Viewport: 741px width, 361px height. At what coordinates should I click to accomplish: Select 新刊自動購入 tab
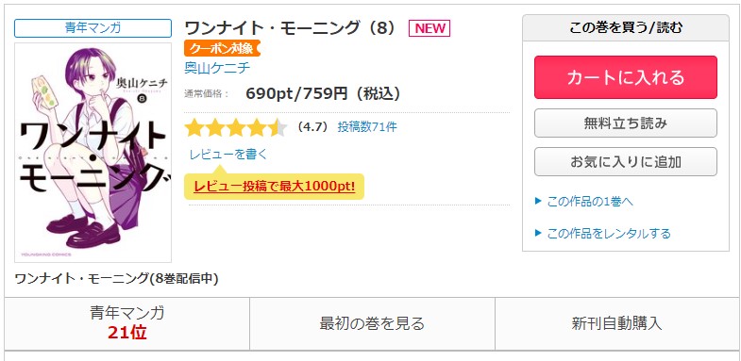click(617, 323)
